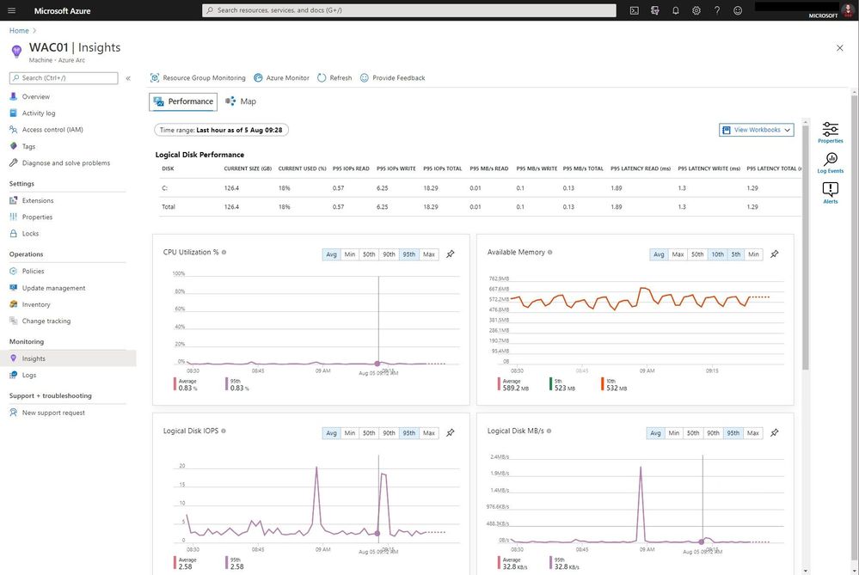Open Directory and subscription filter icon

click(x=654, y=10)
